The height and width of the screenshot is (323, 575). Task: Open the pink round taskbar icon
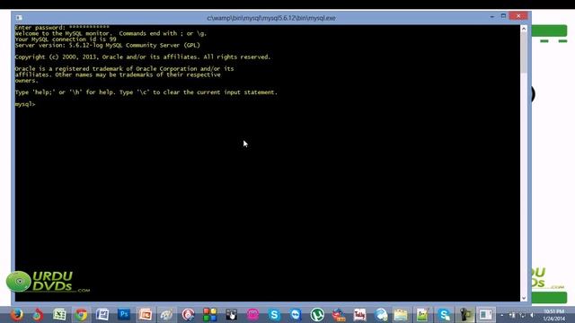coord(252,315)
